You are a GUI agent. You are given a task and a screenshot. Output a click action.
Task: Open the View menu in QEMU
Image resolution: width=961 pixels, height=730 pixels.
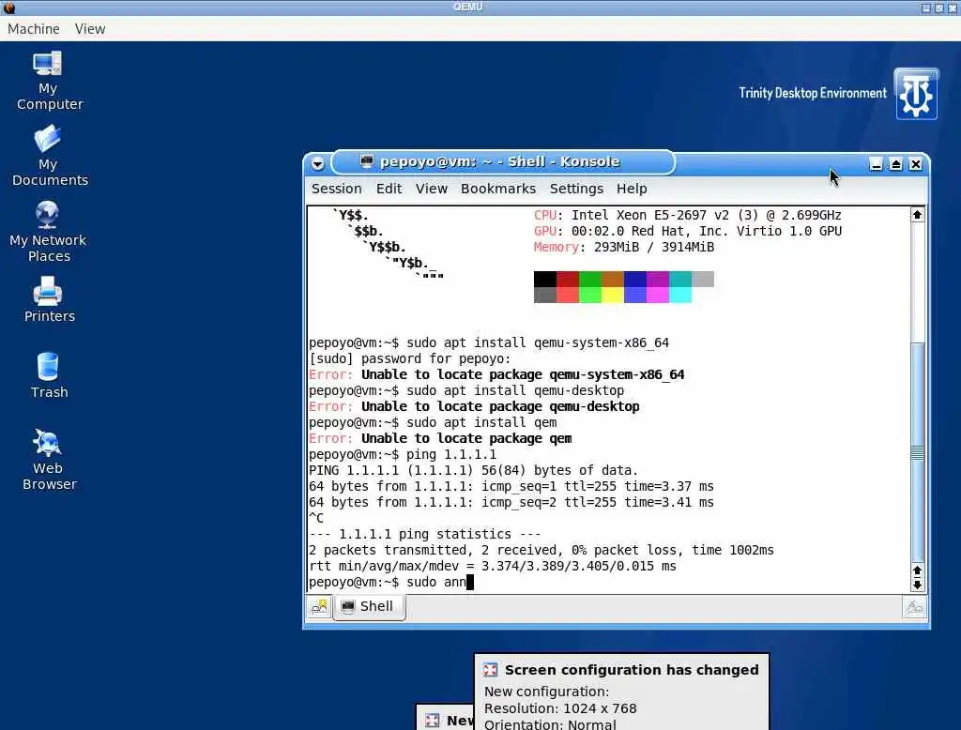[90, 29]
